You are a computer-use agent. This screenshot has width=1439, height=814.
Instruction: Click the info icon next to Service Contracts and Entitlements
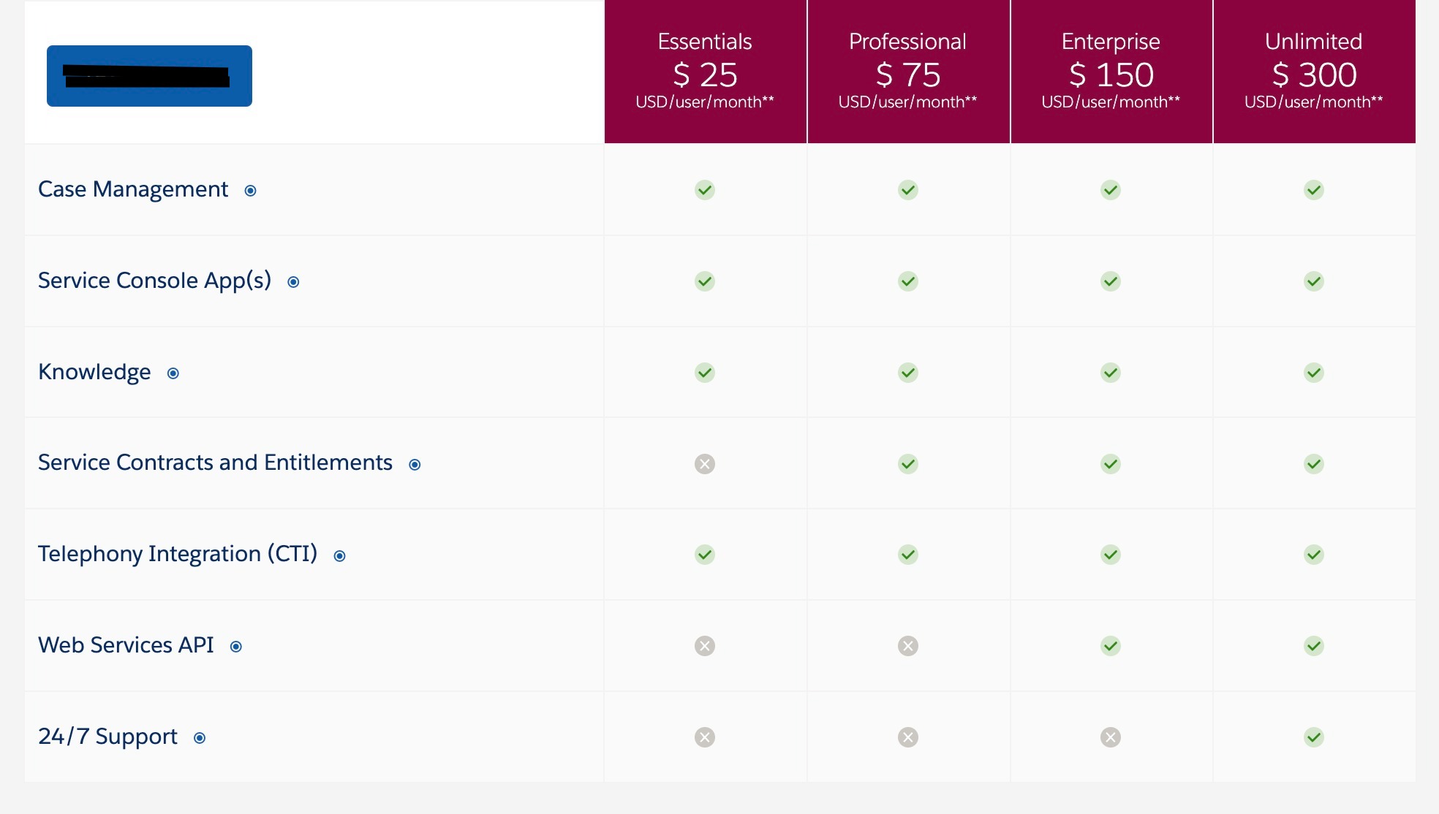tap(415, 463)
